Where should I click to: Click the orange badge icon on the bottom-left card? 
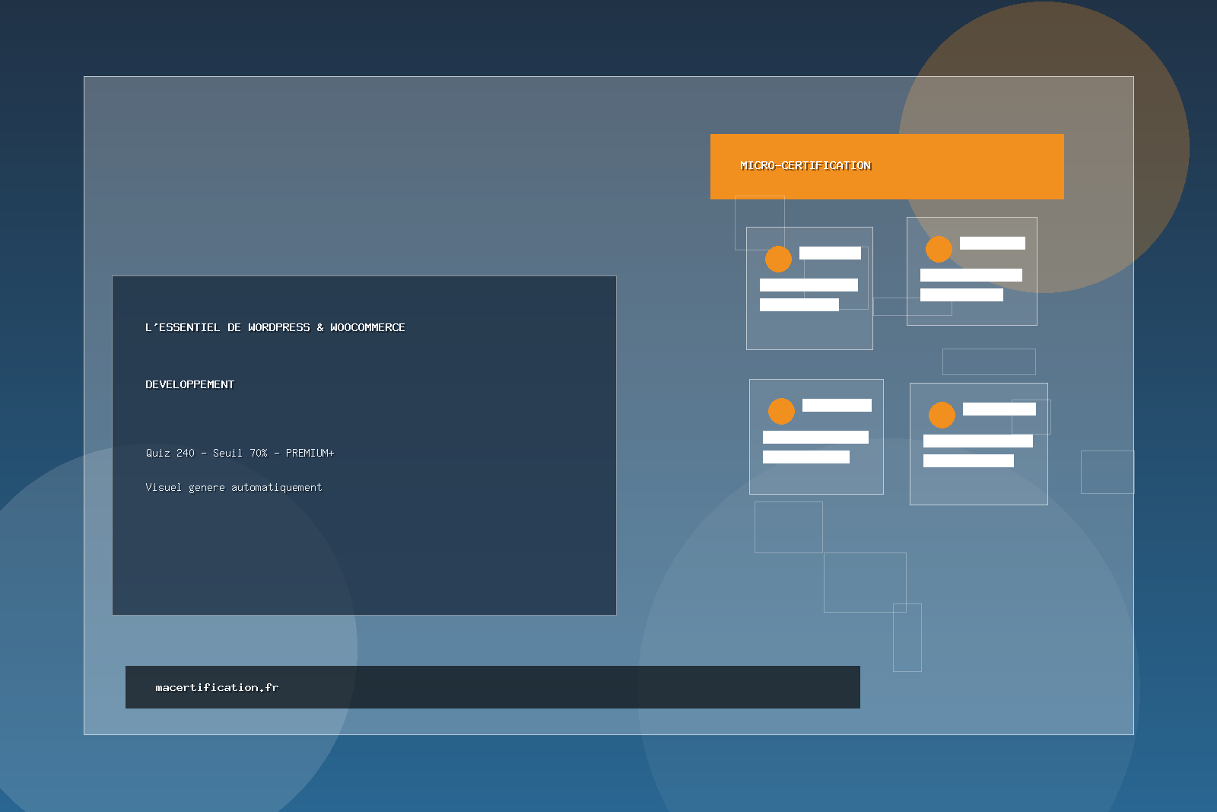(x=781, y=411)
